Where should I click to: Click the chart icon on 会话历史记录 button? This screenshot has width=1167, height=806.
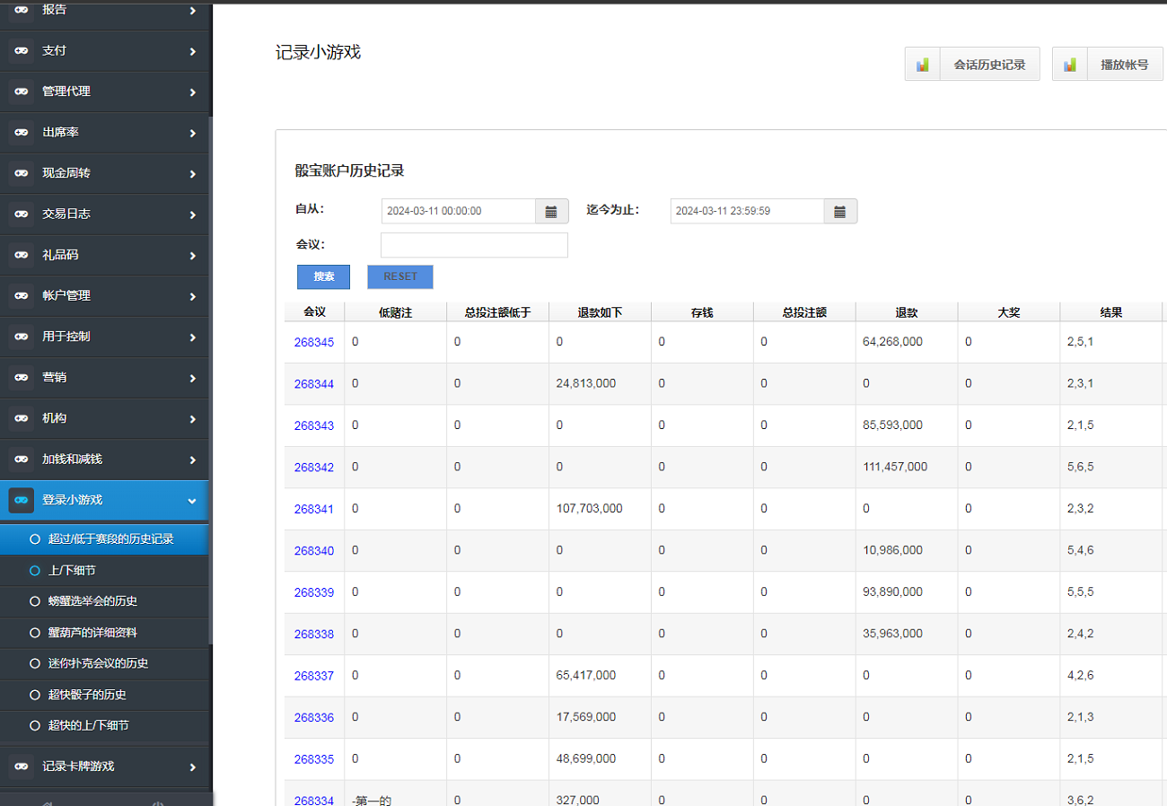coord(922,65)
